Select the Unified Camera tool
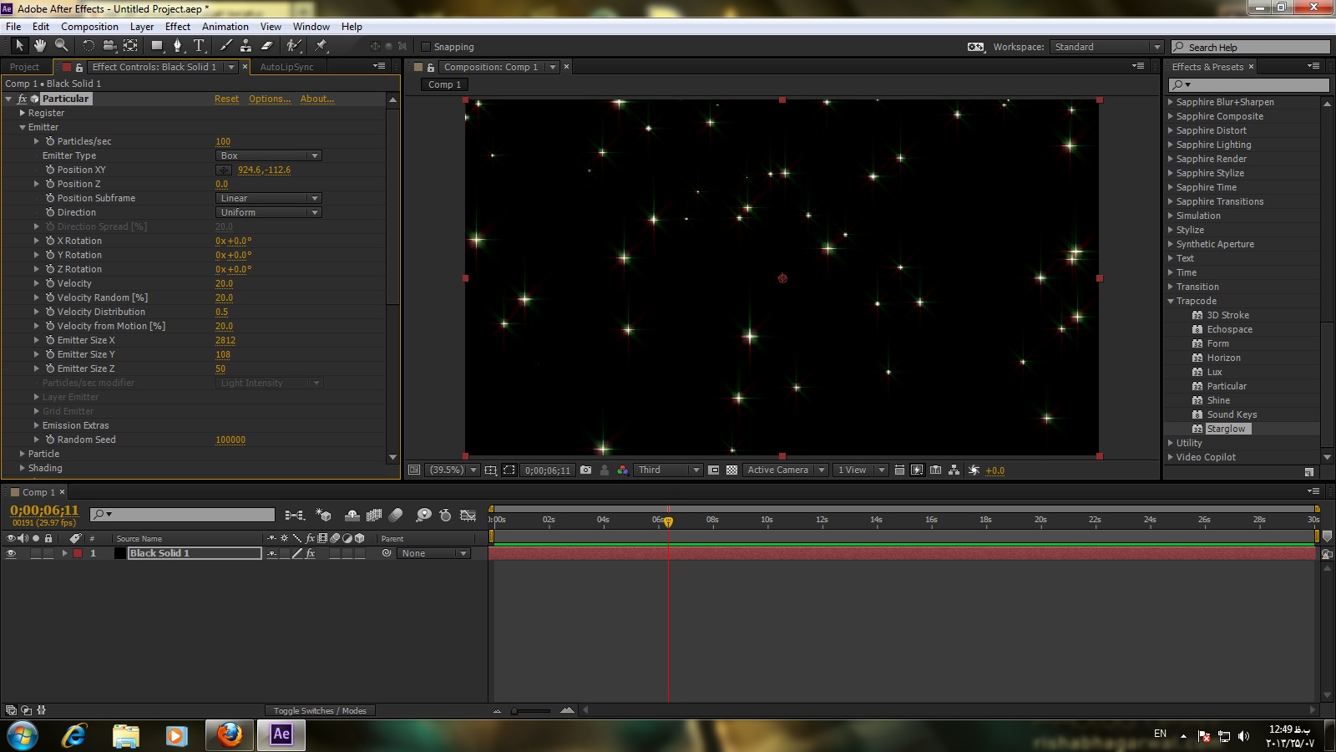The image size is (1336, 752). coord(109,46)
